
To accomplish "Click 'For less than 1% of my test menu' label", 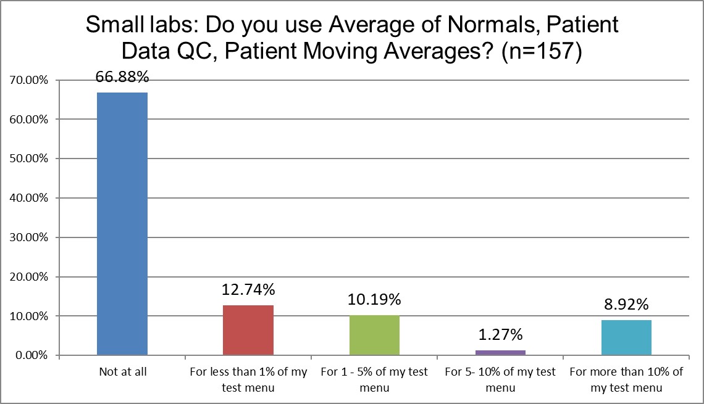I will click(248, 380).
